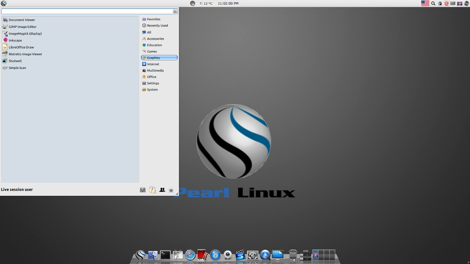Show Recently Used applications
Viewport: 470px width, 264px height.
point(159,26)
